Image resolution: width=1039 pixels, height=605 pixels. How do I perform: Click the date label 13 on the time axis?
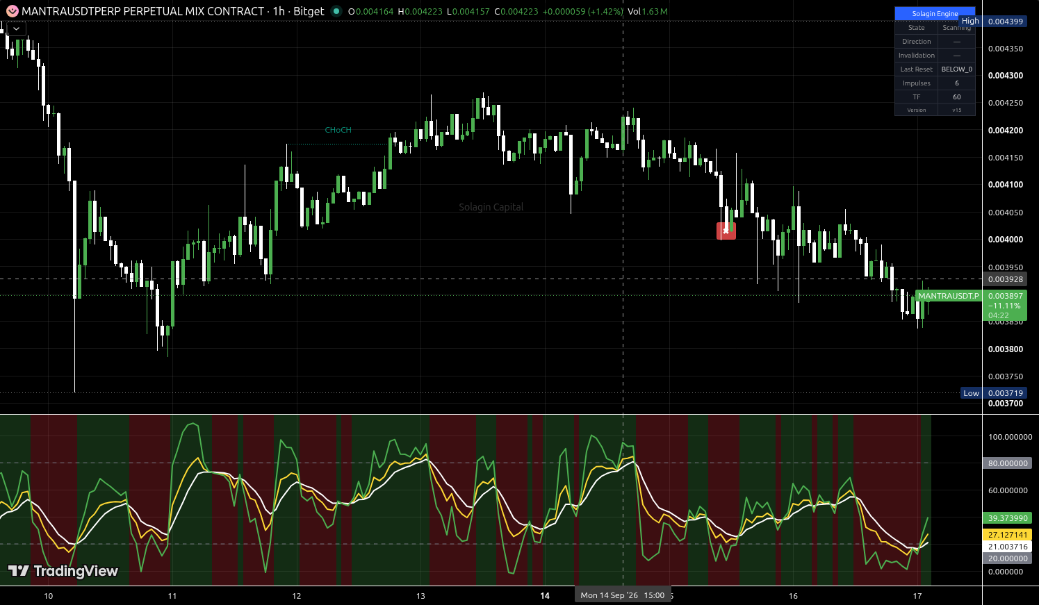[420, 596]
